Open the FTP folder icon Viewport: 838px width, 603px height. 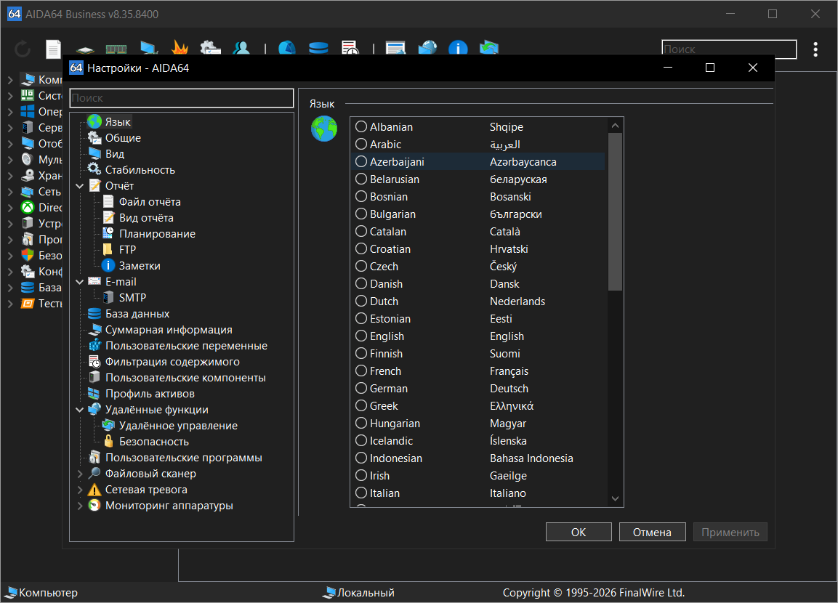point(108,250)
